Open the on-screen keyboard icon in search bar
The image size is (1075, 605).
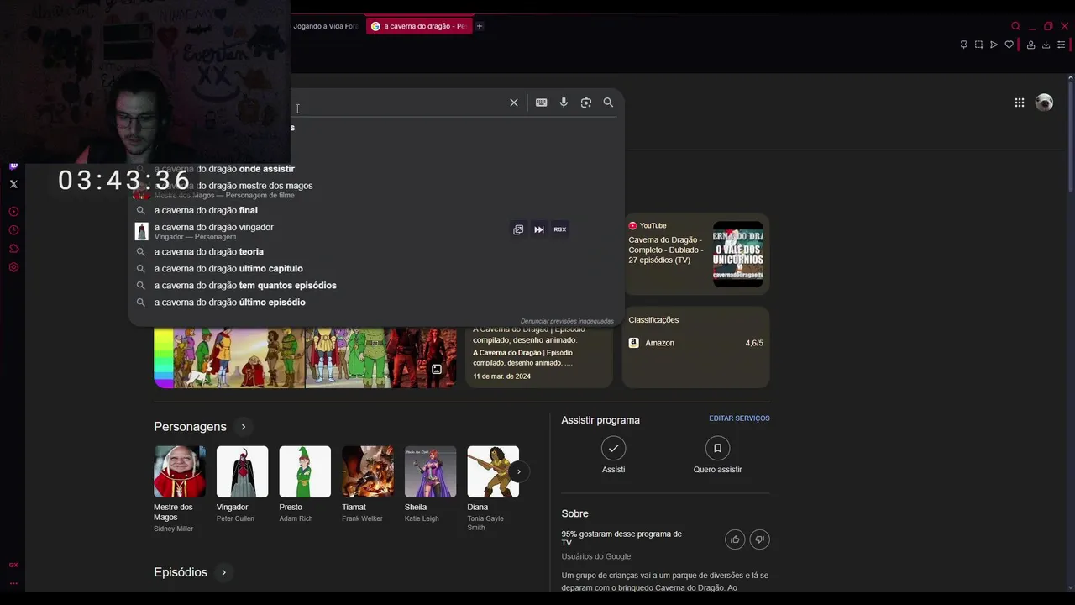(541, 103)
